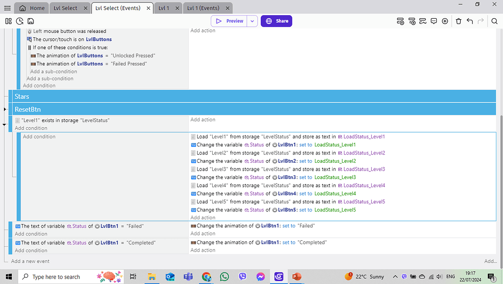Click the Save project icon
Screen dimensions: 503x284
coord(30,21)
